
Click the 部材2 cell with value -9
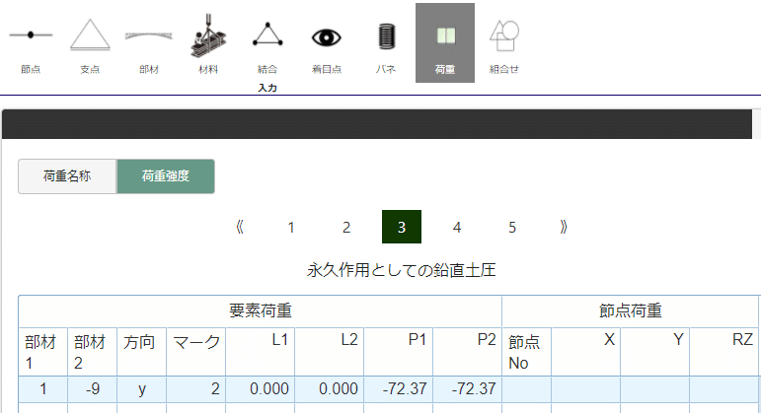92,388
